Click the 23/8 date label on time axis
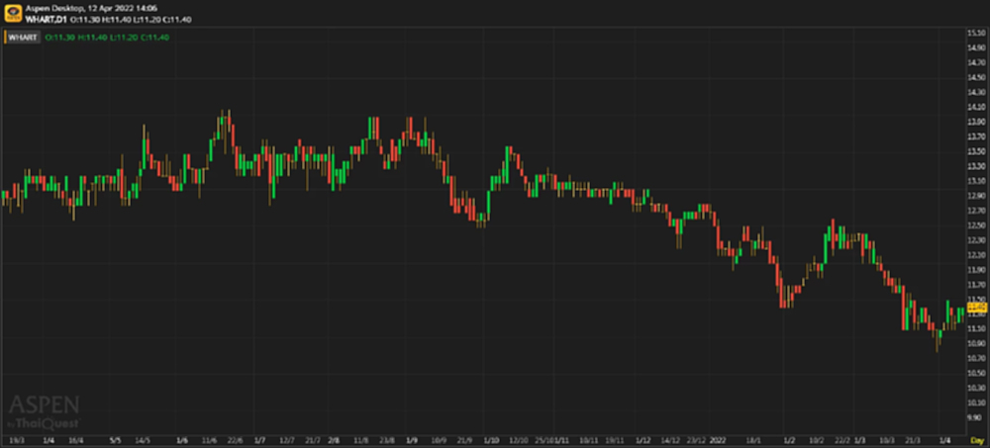 [386, 440]
